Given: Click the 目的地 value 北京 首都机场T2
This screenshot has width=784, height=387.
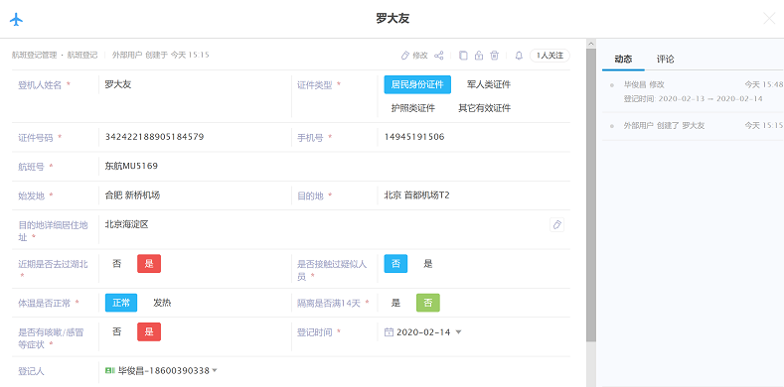Looking at the screenshot, I should [417, 195].
